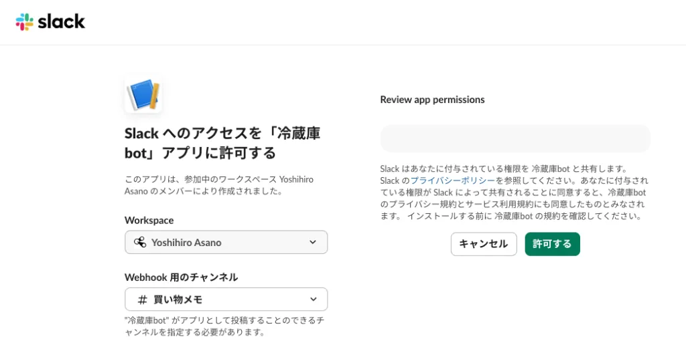
Task: Click the empty permissions box under Review app permissions
Action: click(515, 139)
